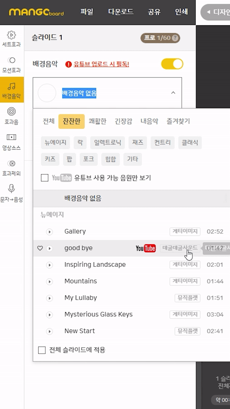Click 뮤직플랫 tag on My Lullaby row
The width and height of the screenshot is (230, 409).
point(187,298)
